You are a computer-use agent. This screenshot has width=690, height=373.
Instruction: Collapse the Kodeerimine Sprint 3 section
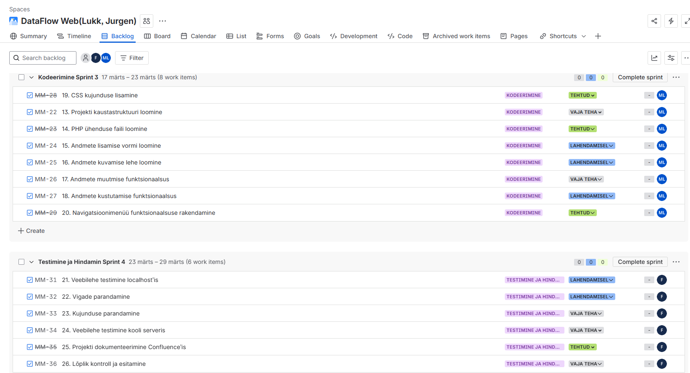pyautogui.click(x=31, y=77)
